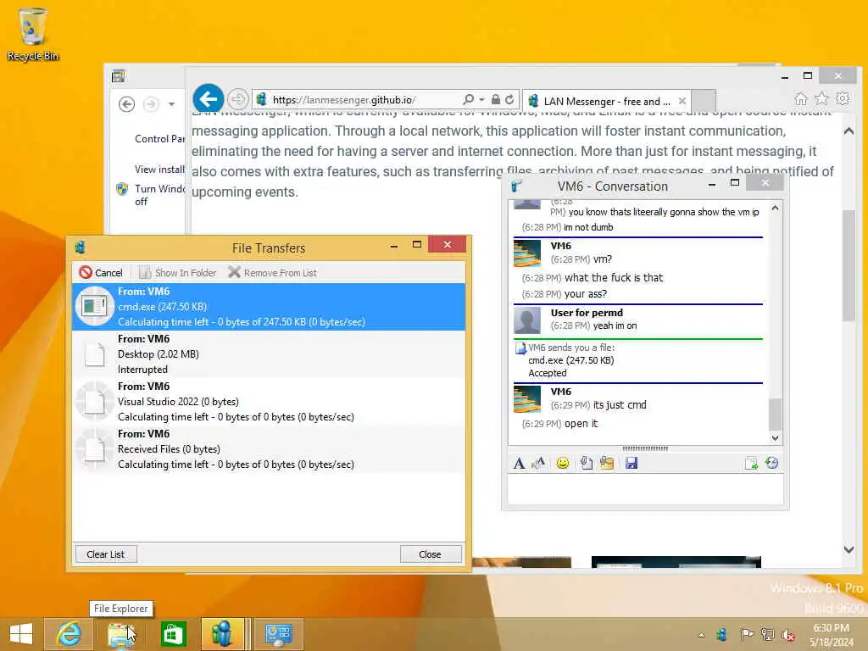Select the Received Files transfer row

pyautogui.click(x=269, y=449)
